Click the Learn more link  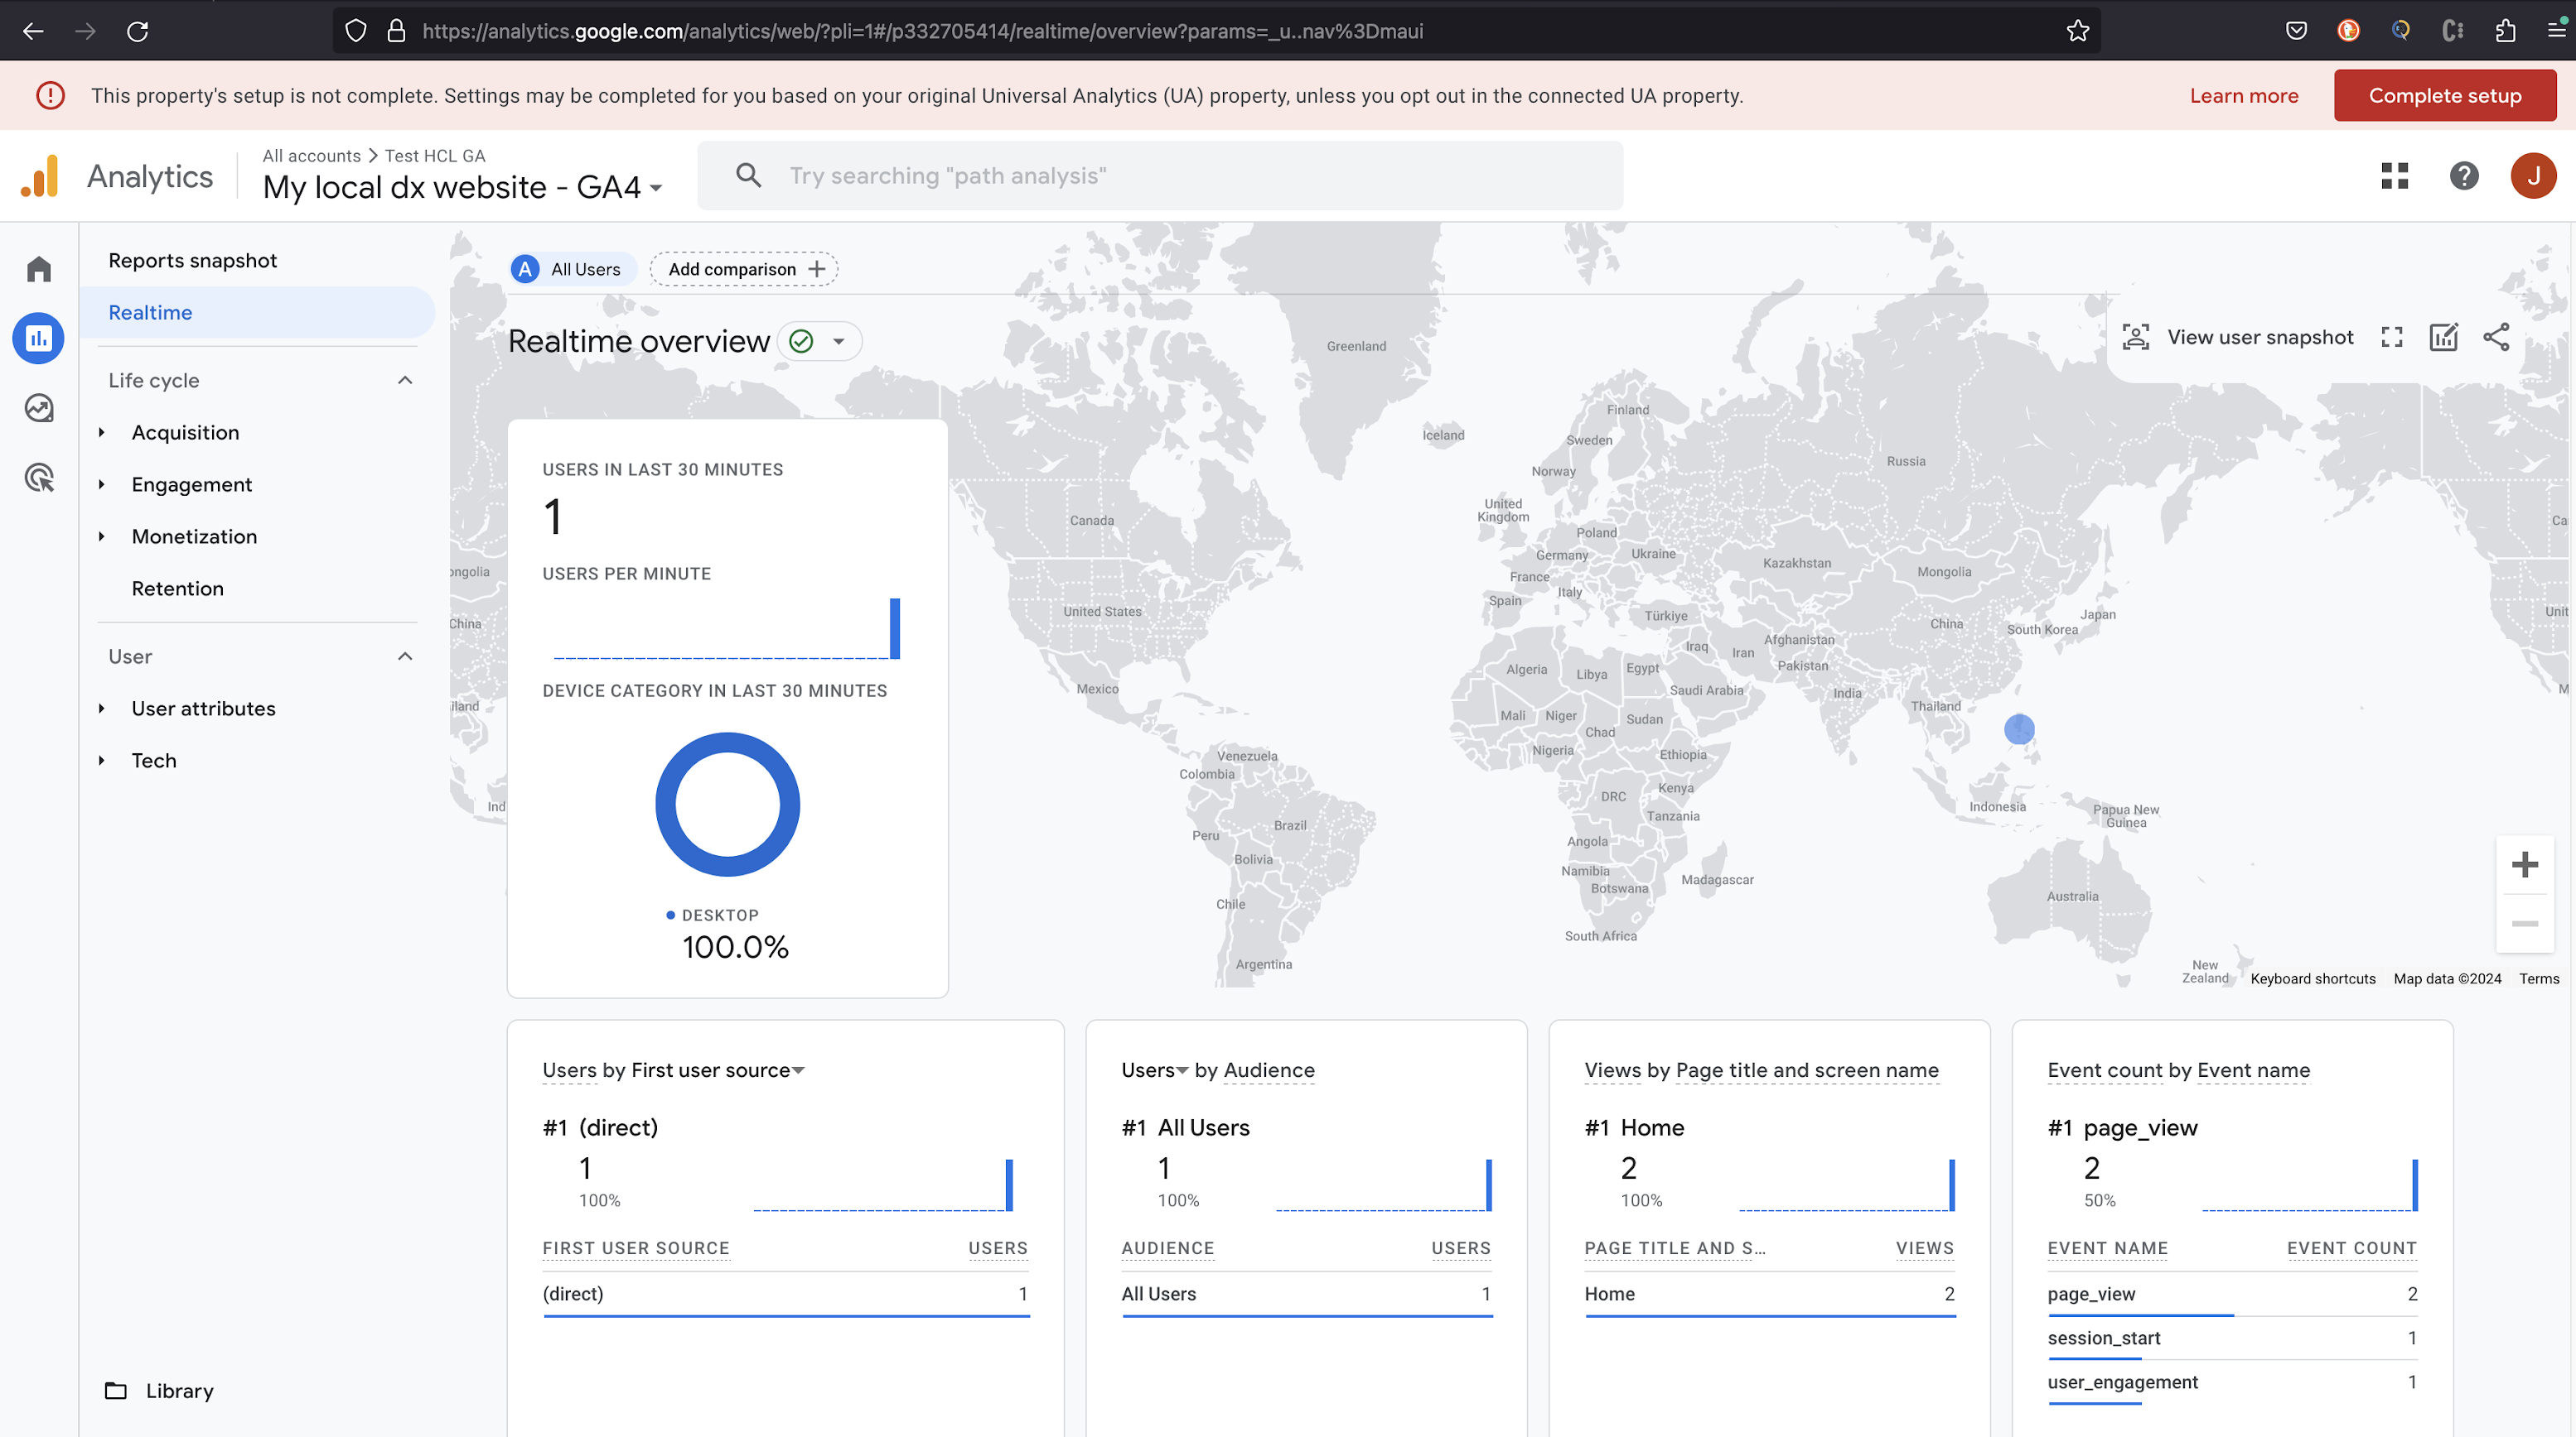[2243, 96]
